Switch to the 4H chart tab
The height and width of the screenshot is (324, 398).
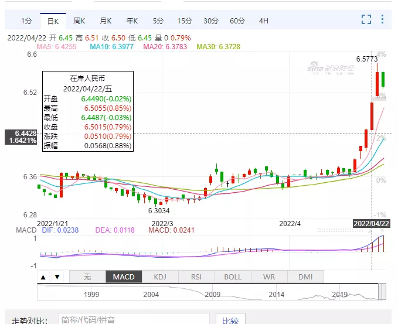tap(263, 21)
